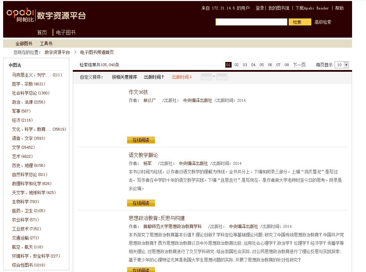The height and width of the screenshot is (272, 366).
Task: Open the 每页显示 results-per-page dropdown
Action: pos(341,65)
